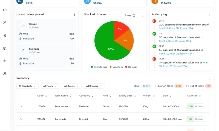The height and width of the screenshot is (131, 219).
Task: Click the 150 quantity field for Band-aids
Action: [x=190, y=119]
